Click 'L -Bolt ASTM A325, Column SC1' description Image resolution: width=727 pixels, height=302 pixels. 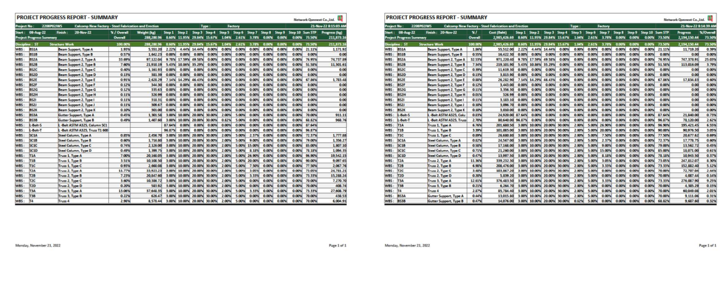(x=83, y=125)
